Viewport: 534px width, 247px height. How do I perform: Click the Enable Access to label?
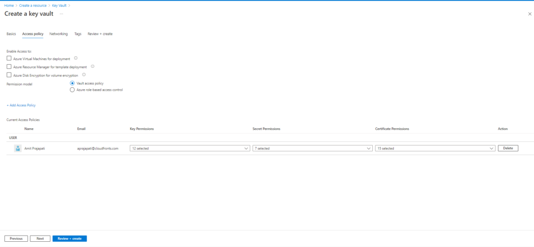[x=19, y=52]
